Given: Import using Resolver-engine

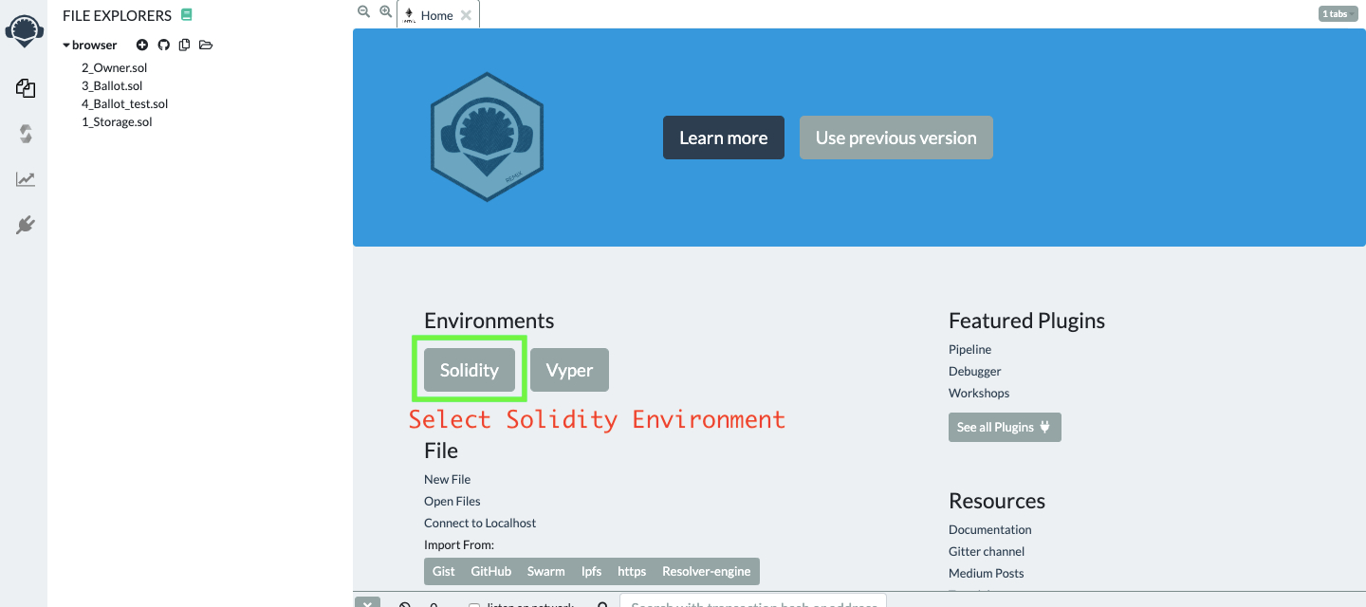Looking at the screenshot, I should pyautogui.click(x=707, y=571).
